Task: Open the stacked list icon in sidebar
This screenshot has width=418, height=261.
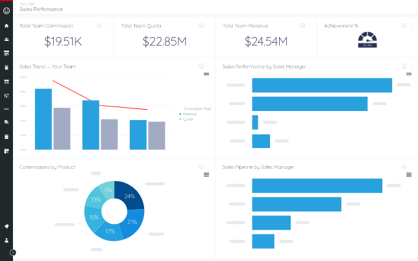Action: tap(6, 53)
